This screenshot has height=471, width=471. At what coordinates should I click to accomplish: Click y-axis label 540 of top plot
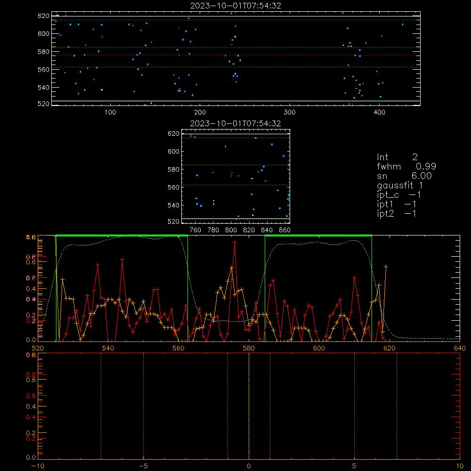pos(43,88)
